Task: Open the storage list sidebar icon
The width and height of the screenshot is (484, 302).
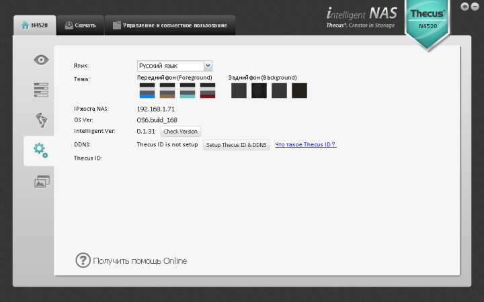Action: coord(41,90)
